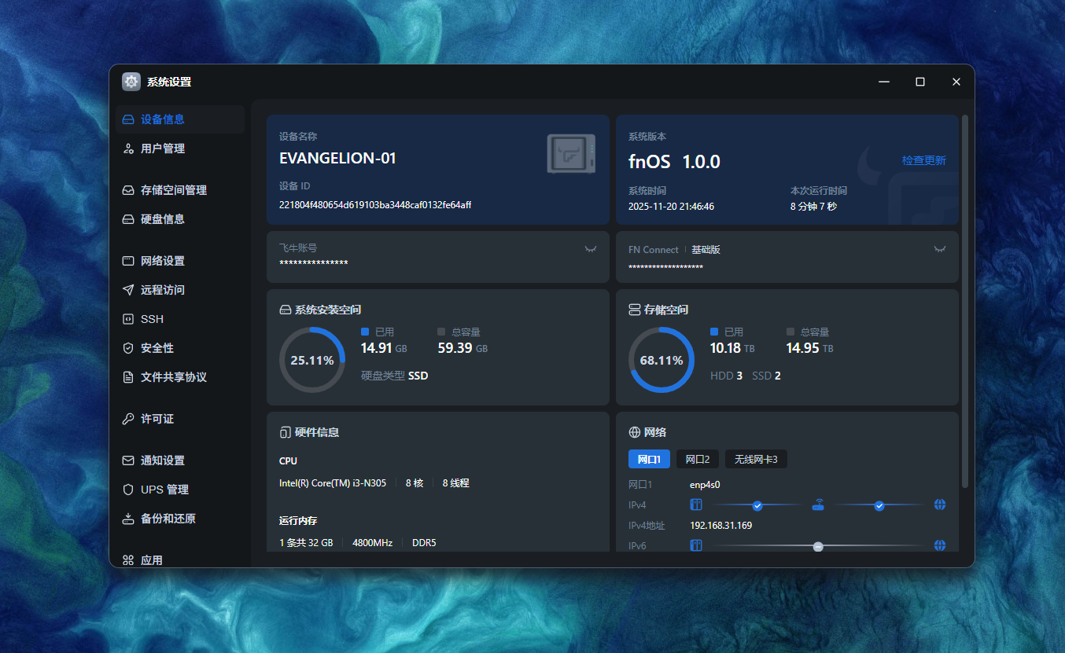Open storage space management icon

[x=128, y=190]
